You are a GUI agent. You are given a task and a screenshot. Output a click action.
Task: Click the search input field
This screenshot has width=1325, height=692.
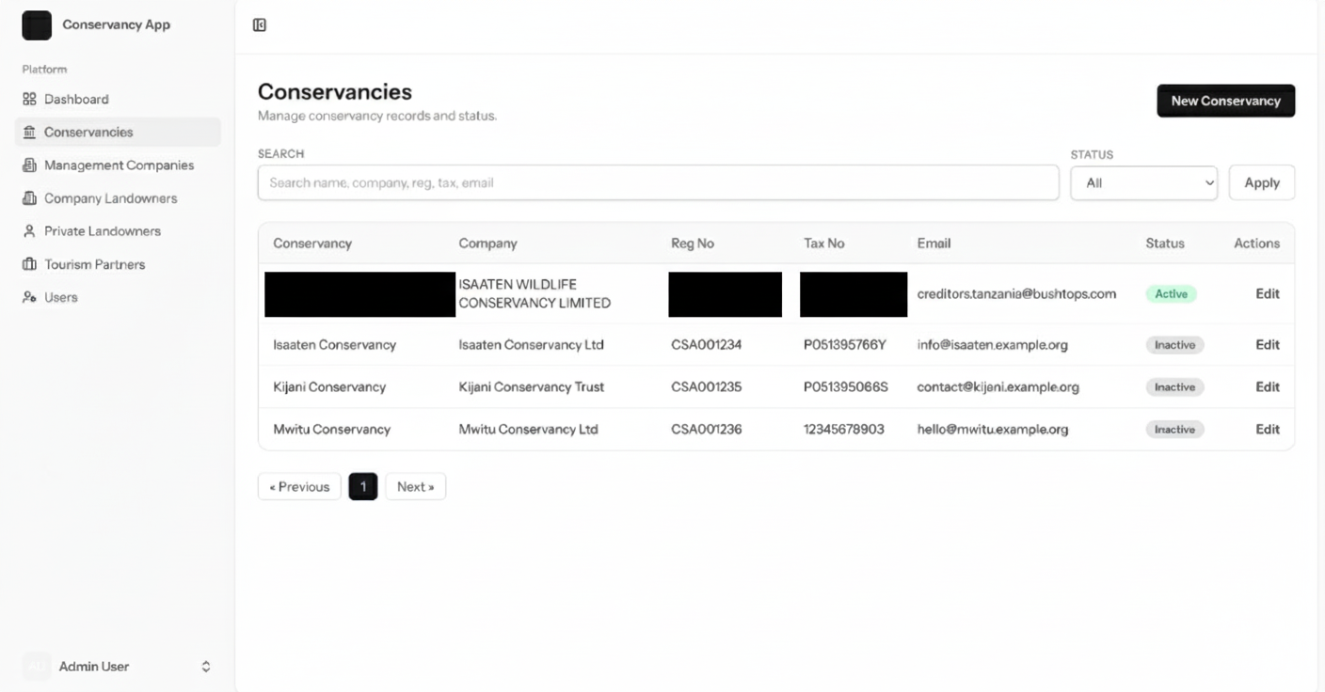tap(659, 182)
